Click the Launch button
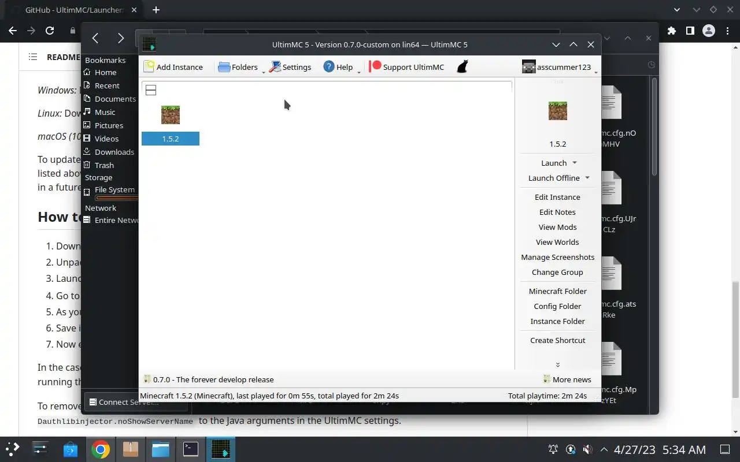 [554, 163]
